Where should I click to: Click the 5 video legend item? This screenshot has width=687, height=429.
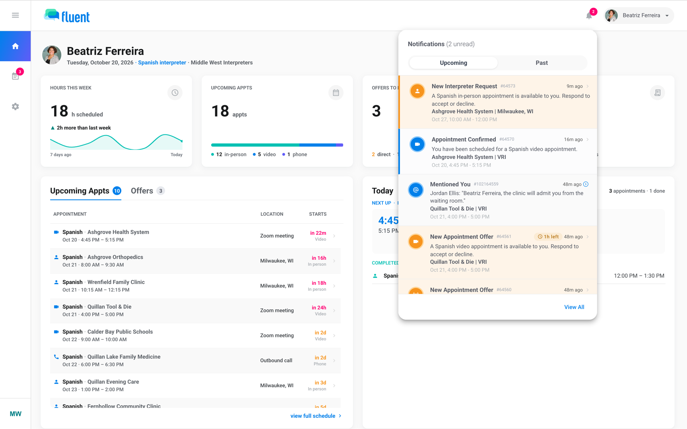pos(264,155)
